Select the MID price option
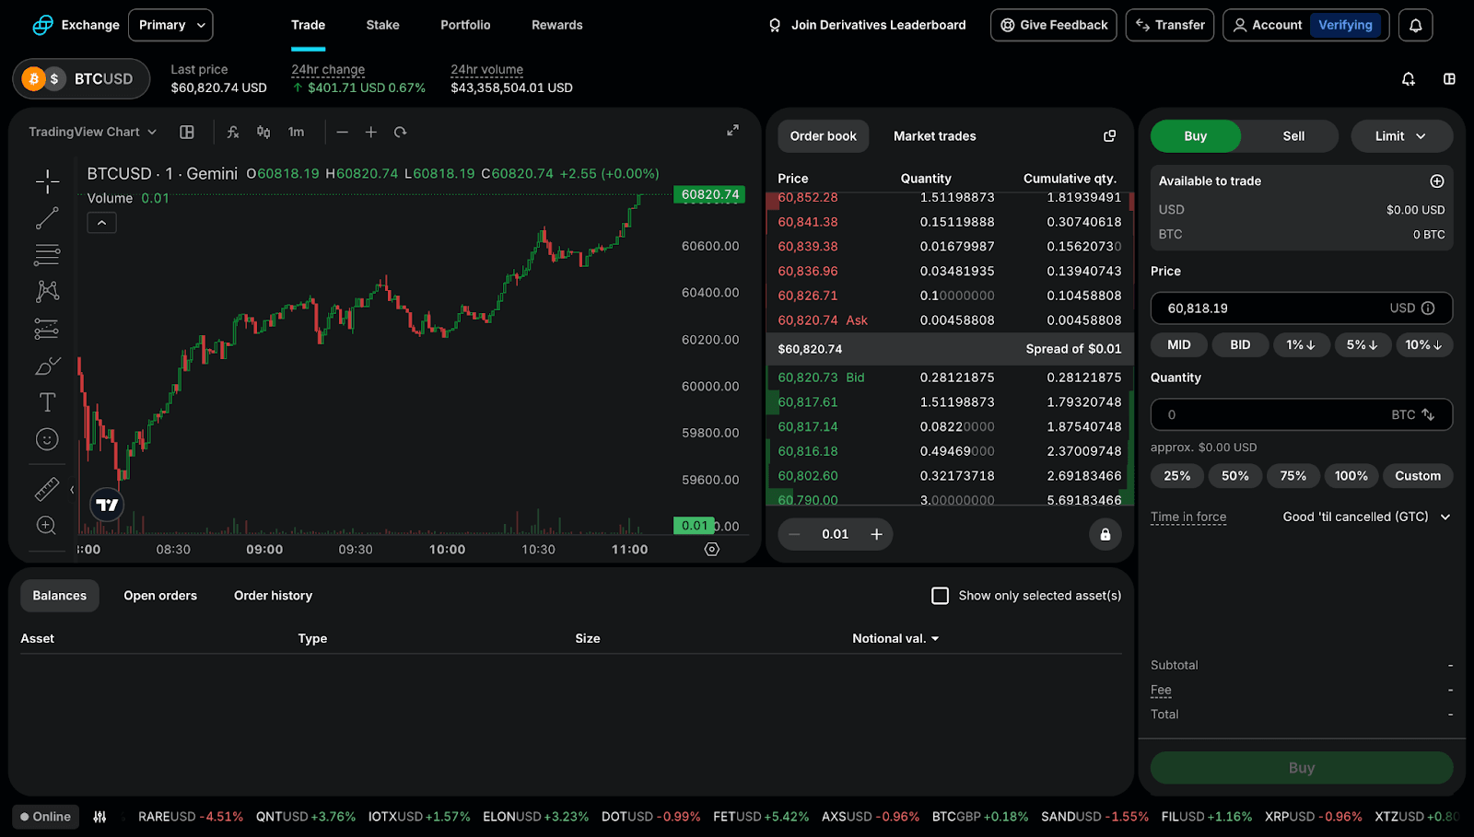This screenshot has height=837, width=1474. (1177, 344)
